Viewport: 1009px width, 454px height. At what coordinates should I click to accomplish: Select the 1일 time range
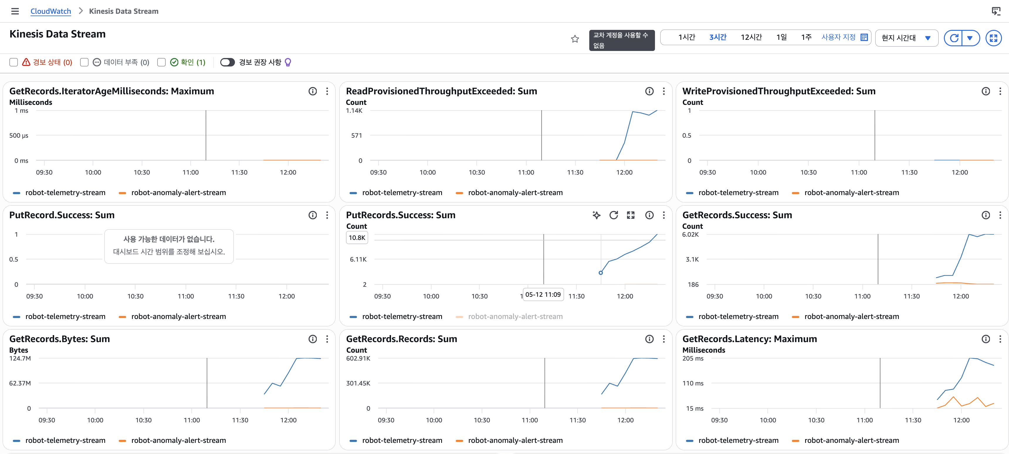781,37
